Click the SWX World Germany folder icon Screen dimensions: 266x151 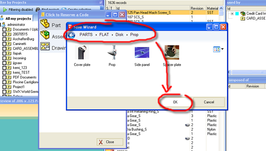tap(9, 92)
